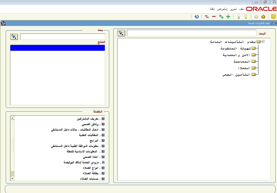Click the blue refresh arrow toolbar icon
Image resolution: width=277 pixels, height=193 pixels.
[197, 17]
